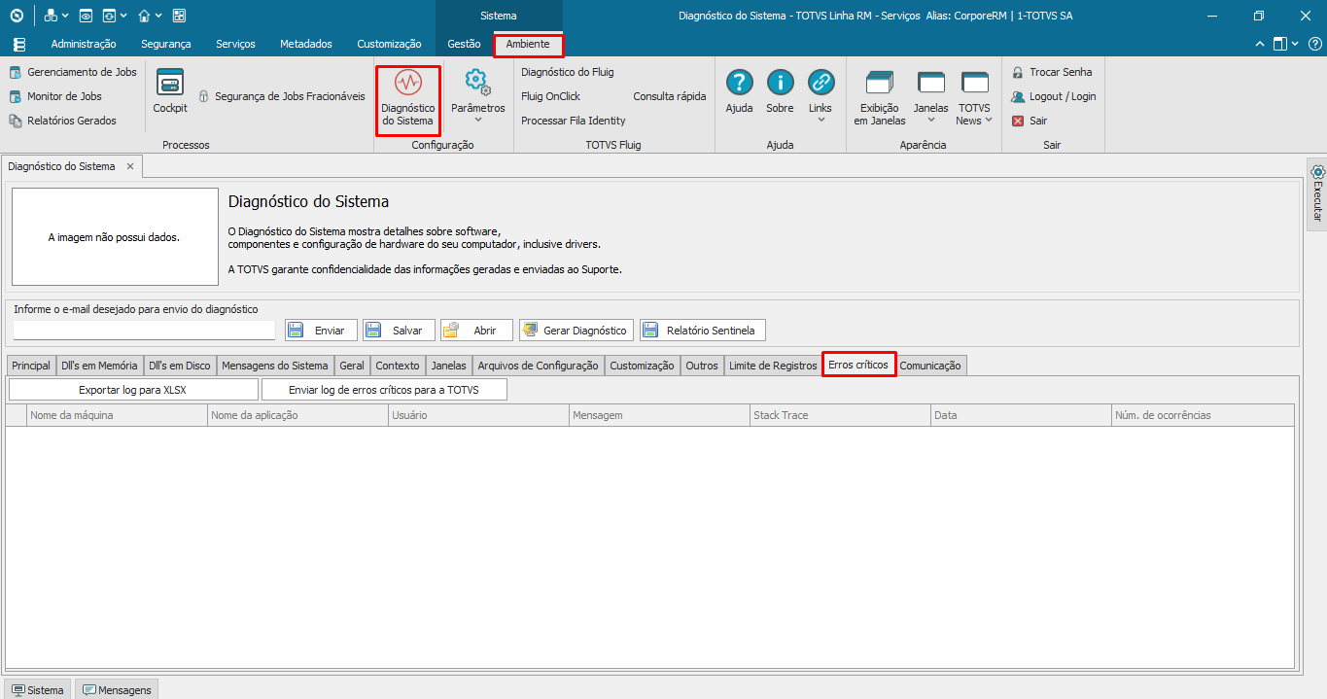
Task: Open the modules cubes icon in quick access bar
Action: [51, 16]
